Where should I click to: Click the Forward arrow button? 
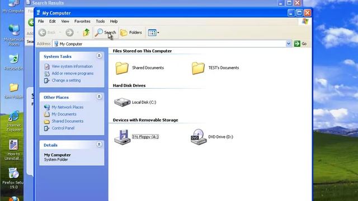point(69,32)
